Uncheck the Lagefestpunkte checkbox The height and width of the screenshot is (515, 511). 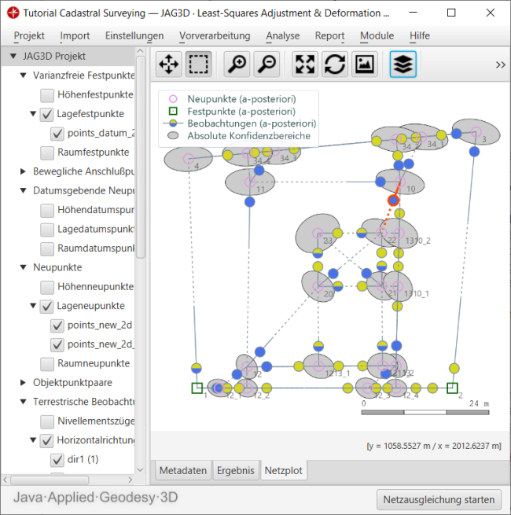[47, 114]
